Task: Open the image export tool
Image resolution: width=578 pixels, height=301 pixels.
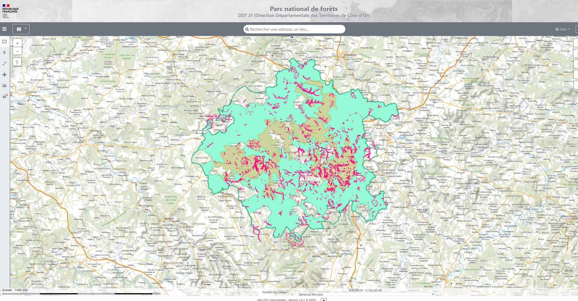Action: tap(4, 86)
